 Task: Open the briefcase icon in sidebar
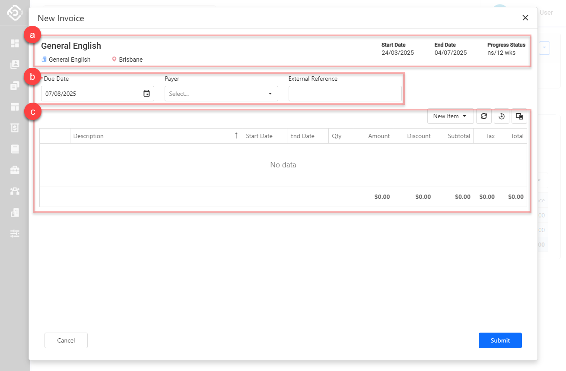15,170
